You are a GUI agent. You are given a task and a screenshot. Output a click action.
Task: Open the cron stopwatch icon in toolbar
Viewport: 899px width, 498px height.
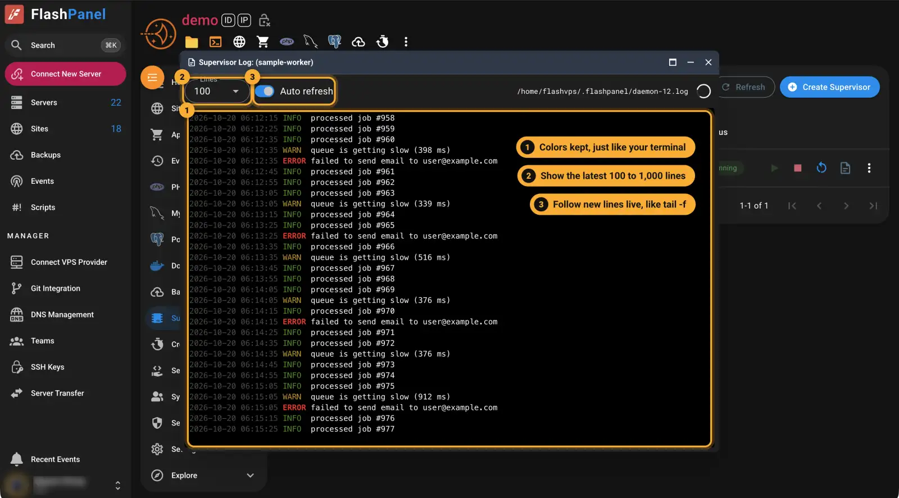[383, 42]
